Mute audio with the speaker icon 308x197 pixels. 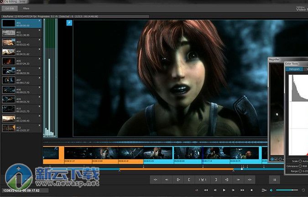[x=271, y=190]
